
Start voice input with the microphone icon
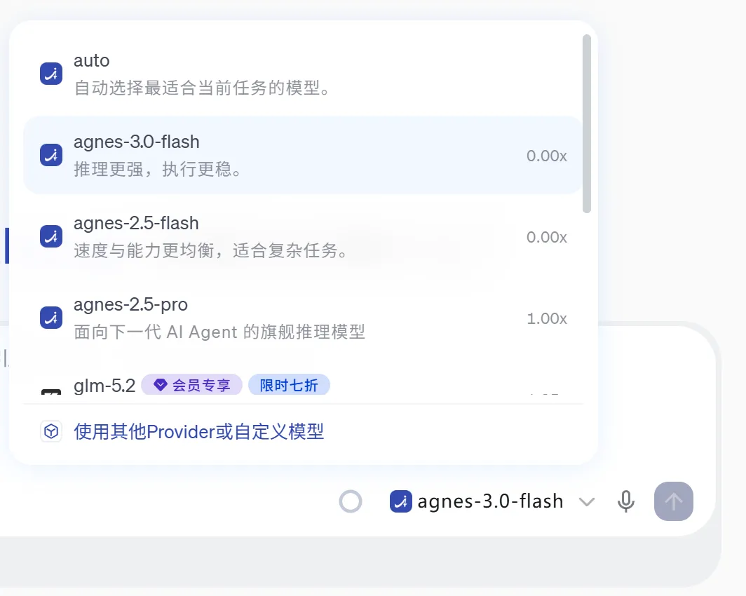(x=625, y=501)
